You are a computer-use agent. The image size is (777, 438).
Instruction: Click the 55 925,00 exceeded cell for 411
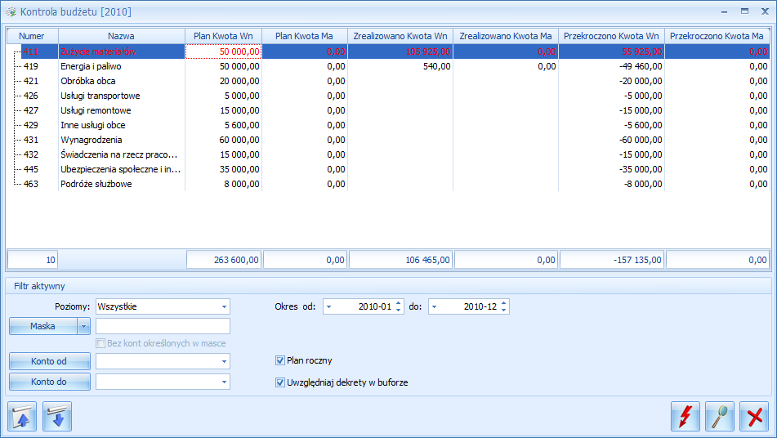click(611, 51)
